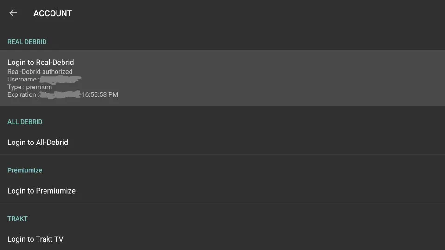Select the Username label line
Viewport: 445px width, 250px height.
22,80
